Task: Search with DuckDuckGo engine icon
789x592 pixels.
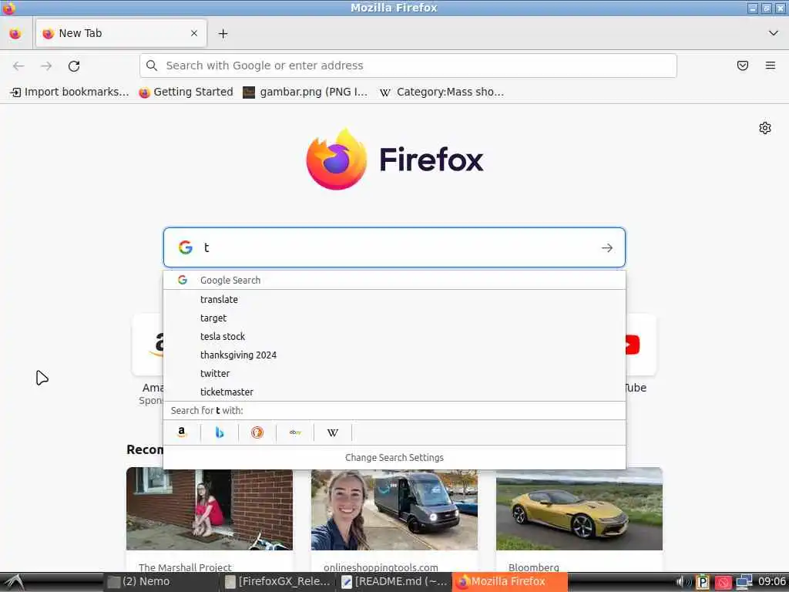Action: coord(257,432)
